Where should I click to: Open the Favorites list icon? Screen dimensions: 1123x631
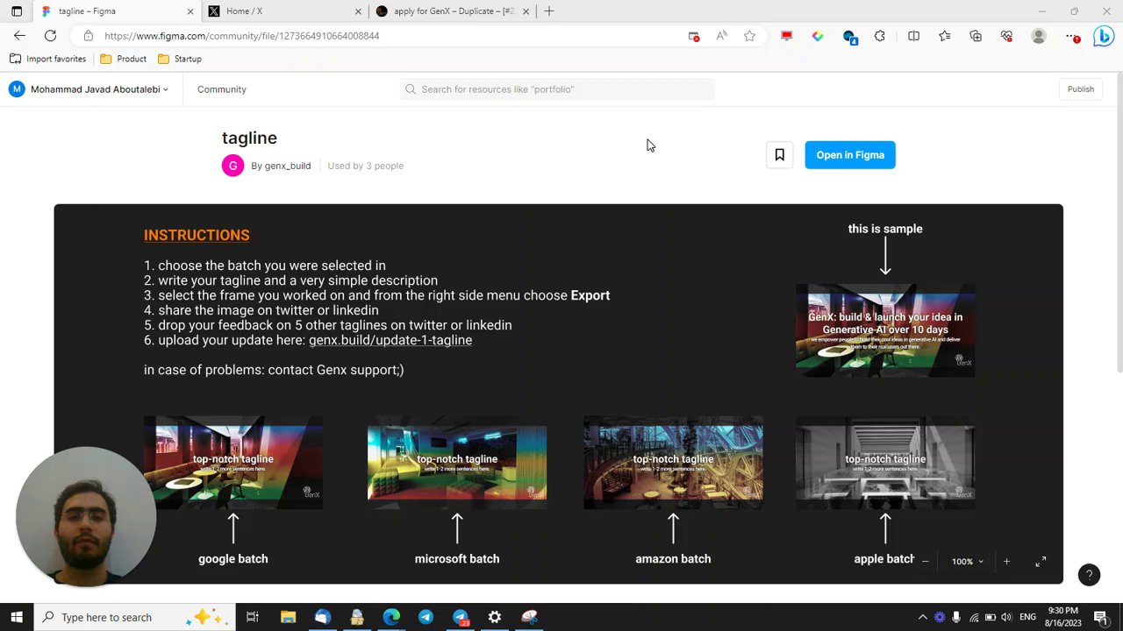coord(944,36)
